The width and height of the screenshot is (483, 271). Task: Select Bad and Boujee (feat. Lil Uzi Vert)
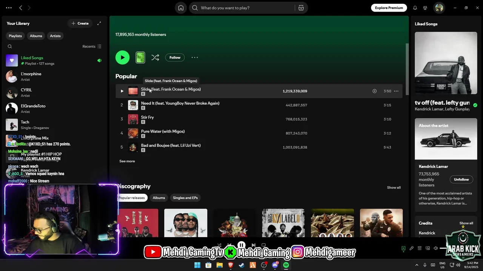tap(171, 145)
